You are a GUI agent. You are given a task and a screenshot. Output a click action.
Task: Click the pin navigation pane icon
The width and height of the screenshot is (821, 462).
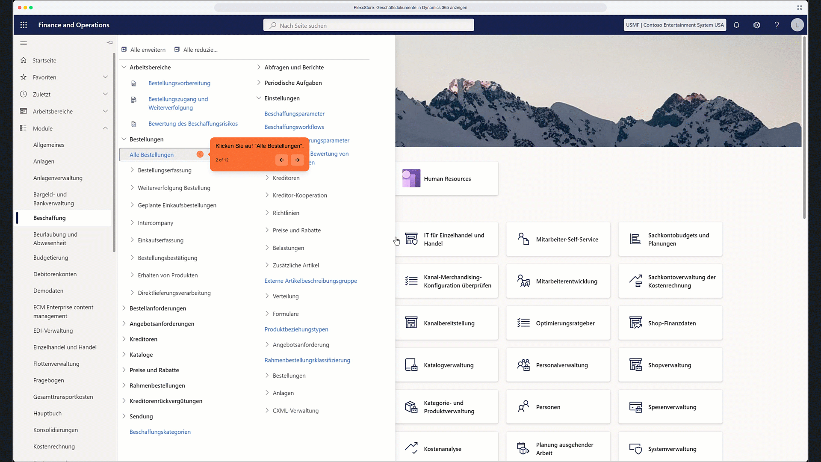tap(110, 43)
